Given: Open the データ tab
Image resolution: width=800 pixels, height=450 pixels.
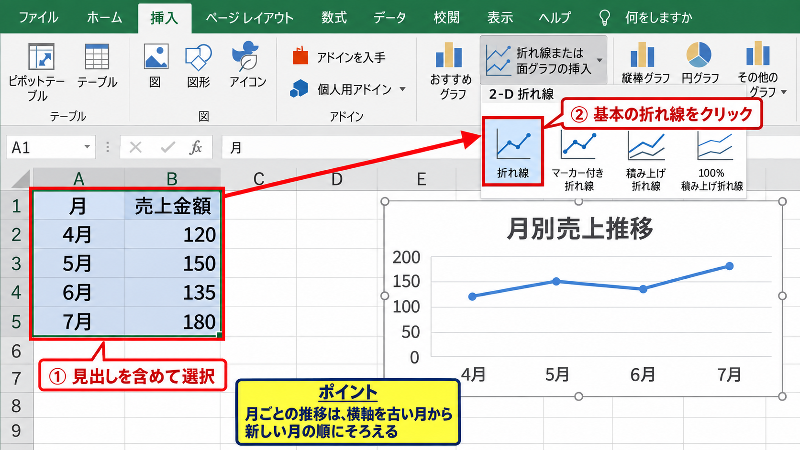Looking at the screenshot, I should (x=390, y=18).
